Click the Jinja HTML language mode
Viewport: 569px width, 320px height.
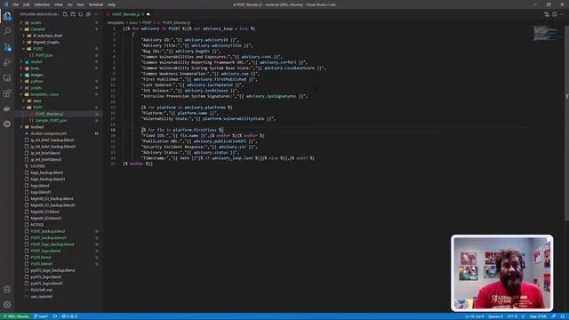pyautogui.click(x=538, y=316)
